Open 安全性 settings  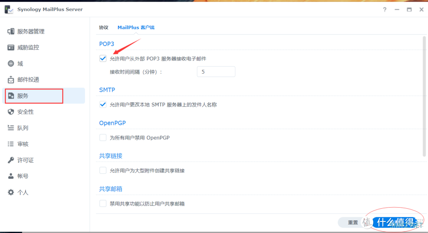tap(44, 112)
